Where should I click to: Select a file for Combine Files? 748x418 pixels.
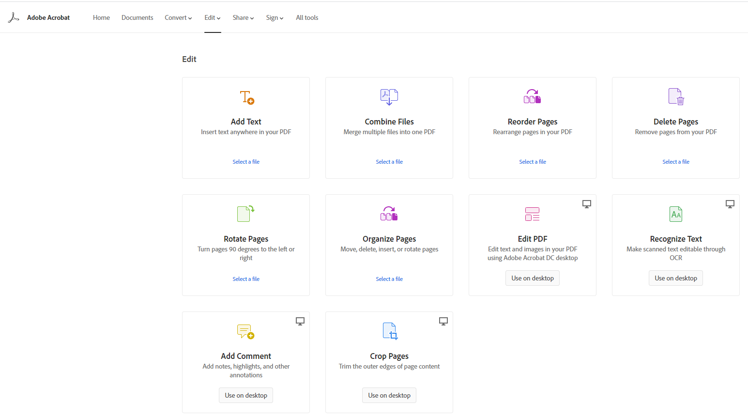[389, 162]
